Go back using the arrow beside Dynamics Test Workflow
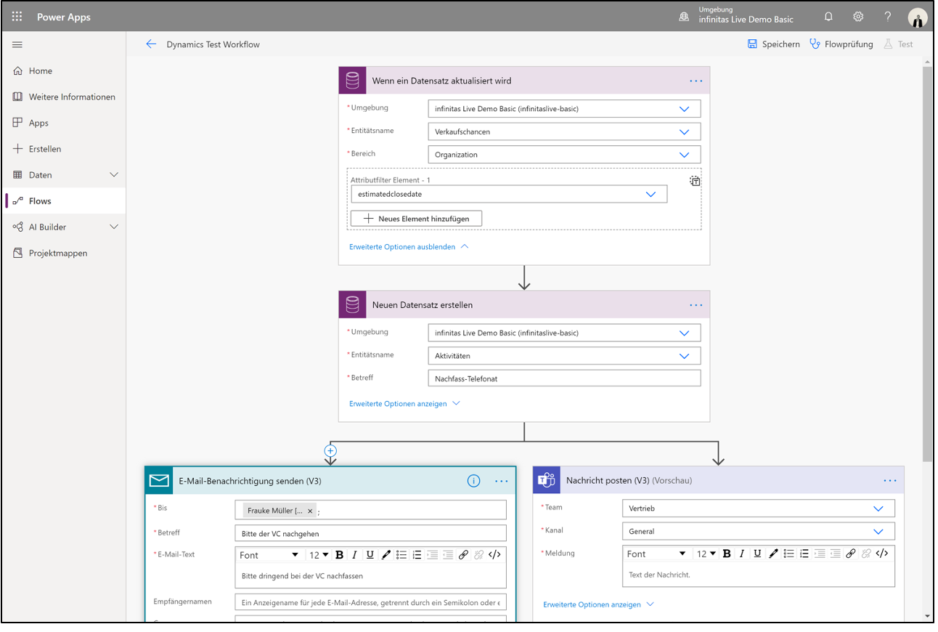Viewport: 938px width, 632px height. point(151,44)
